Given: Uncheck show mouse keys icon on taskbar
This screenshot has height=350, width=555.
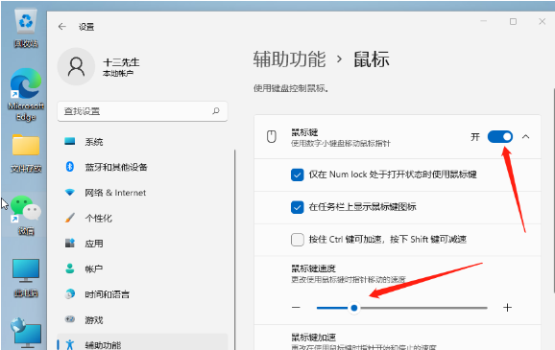Looking at the screenshot, I should (298, 207).
